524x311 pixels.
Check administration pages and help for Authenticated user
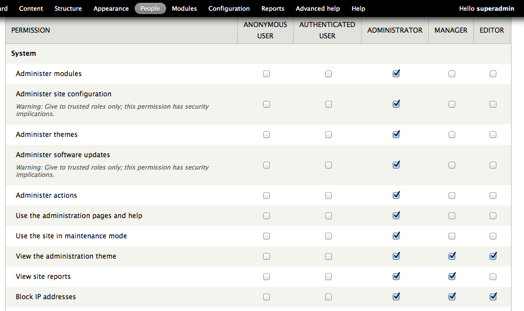(x=328, y=216)
